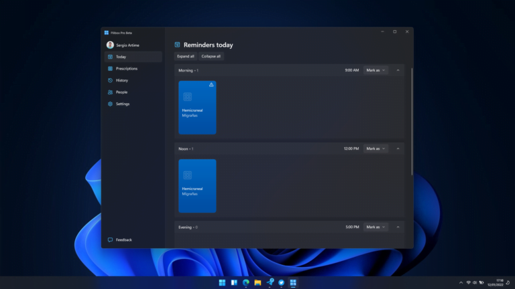The image size is (515, 289).
Task: Click the Prescriptions grid icon
Action: coord(111,68)
